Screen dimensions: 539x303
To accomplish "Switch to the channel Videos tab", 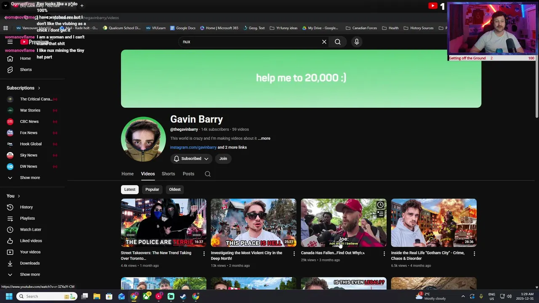I will [148, 174].
